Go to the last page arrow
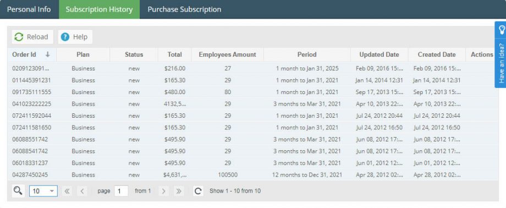This screenshot has height=208, width=506. (x=179, y=191)
